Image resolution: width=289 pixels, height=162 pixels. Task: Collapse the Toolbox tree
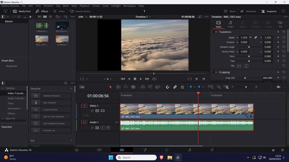pyautogui.click(x=3, y=88)
